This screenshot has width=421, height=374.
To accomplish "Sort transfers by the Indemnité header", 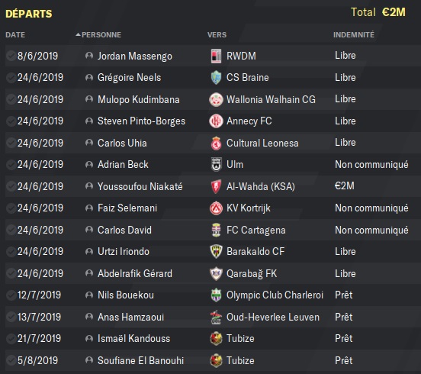I will tap(354, 34).
